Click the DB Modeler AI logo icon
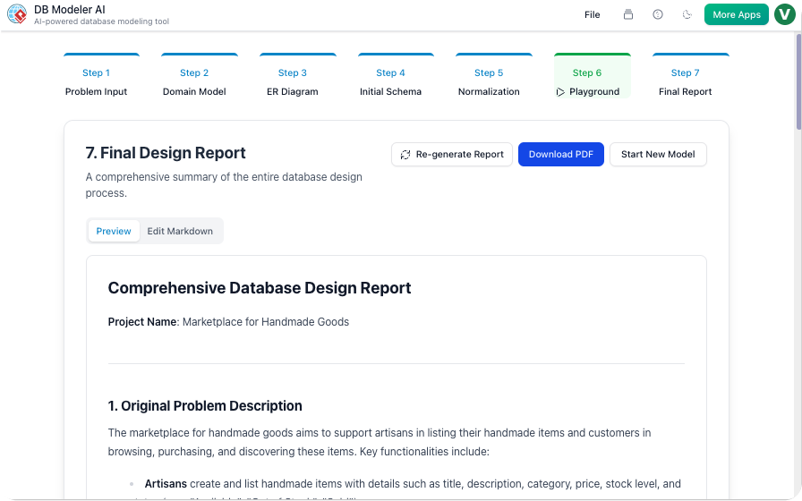 pyautogui.click(x=17, y=14)
